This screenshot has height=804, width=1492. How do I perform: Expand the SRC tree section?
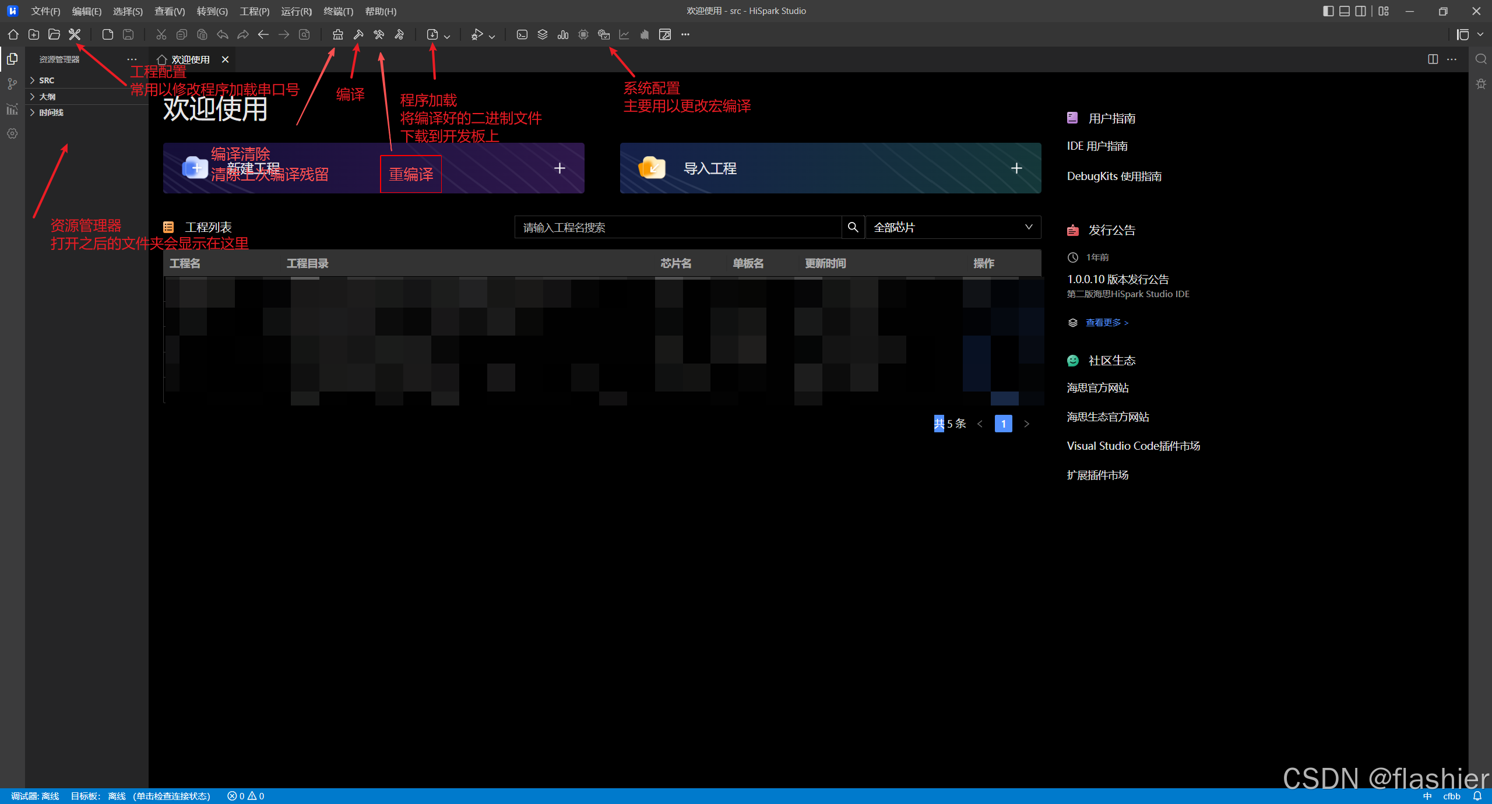click(47, 80)
